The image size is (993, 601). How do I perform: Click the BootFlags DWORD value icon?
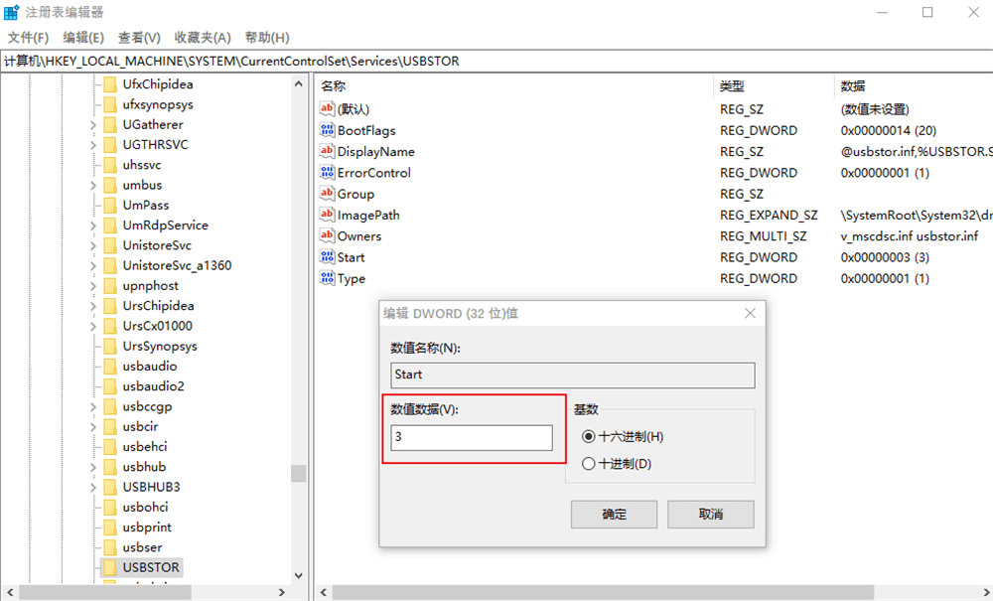pos(328,130)
